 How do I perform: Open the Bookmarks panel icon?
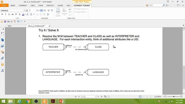click(x=2, y=34)
